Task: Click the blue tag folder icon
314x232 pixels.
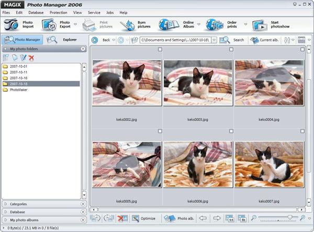Action: (15, 58)
